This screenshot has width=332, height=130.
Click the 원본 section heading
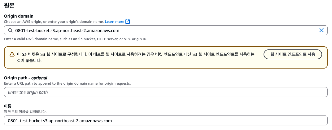click(x=9, y=5)
